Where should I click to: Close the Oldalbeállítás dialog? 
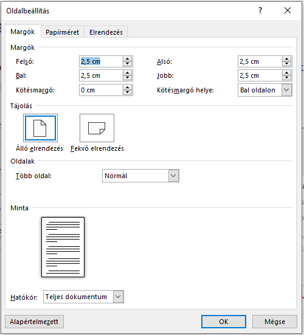pyautogui.click(x=288, y=10)
